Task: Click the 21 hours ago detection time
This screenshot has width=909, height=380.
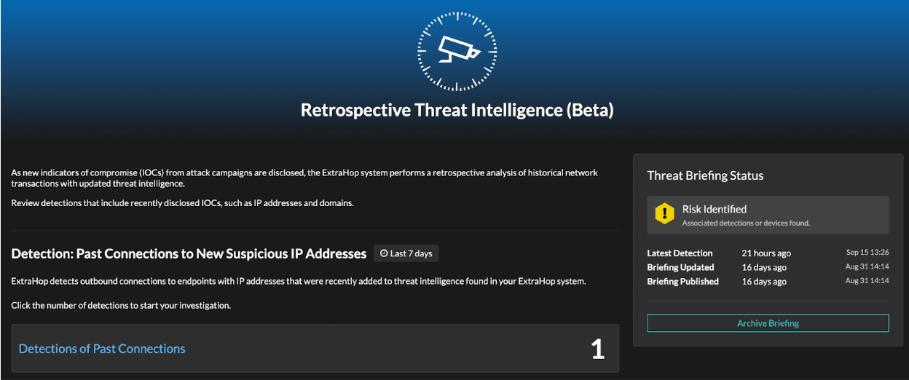Action: coord(766,253)
